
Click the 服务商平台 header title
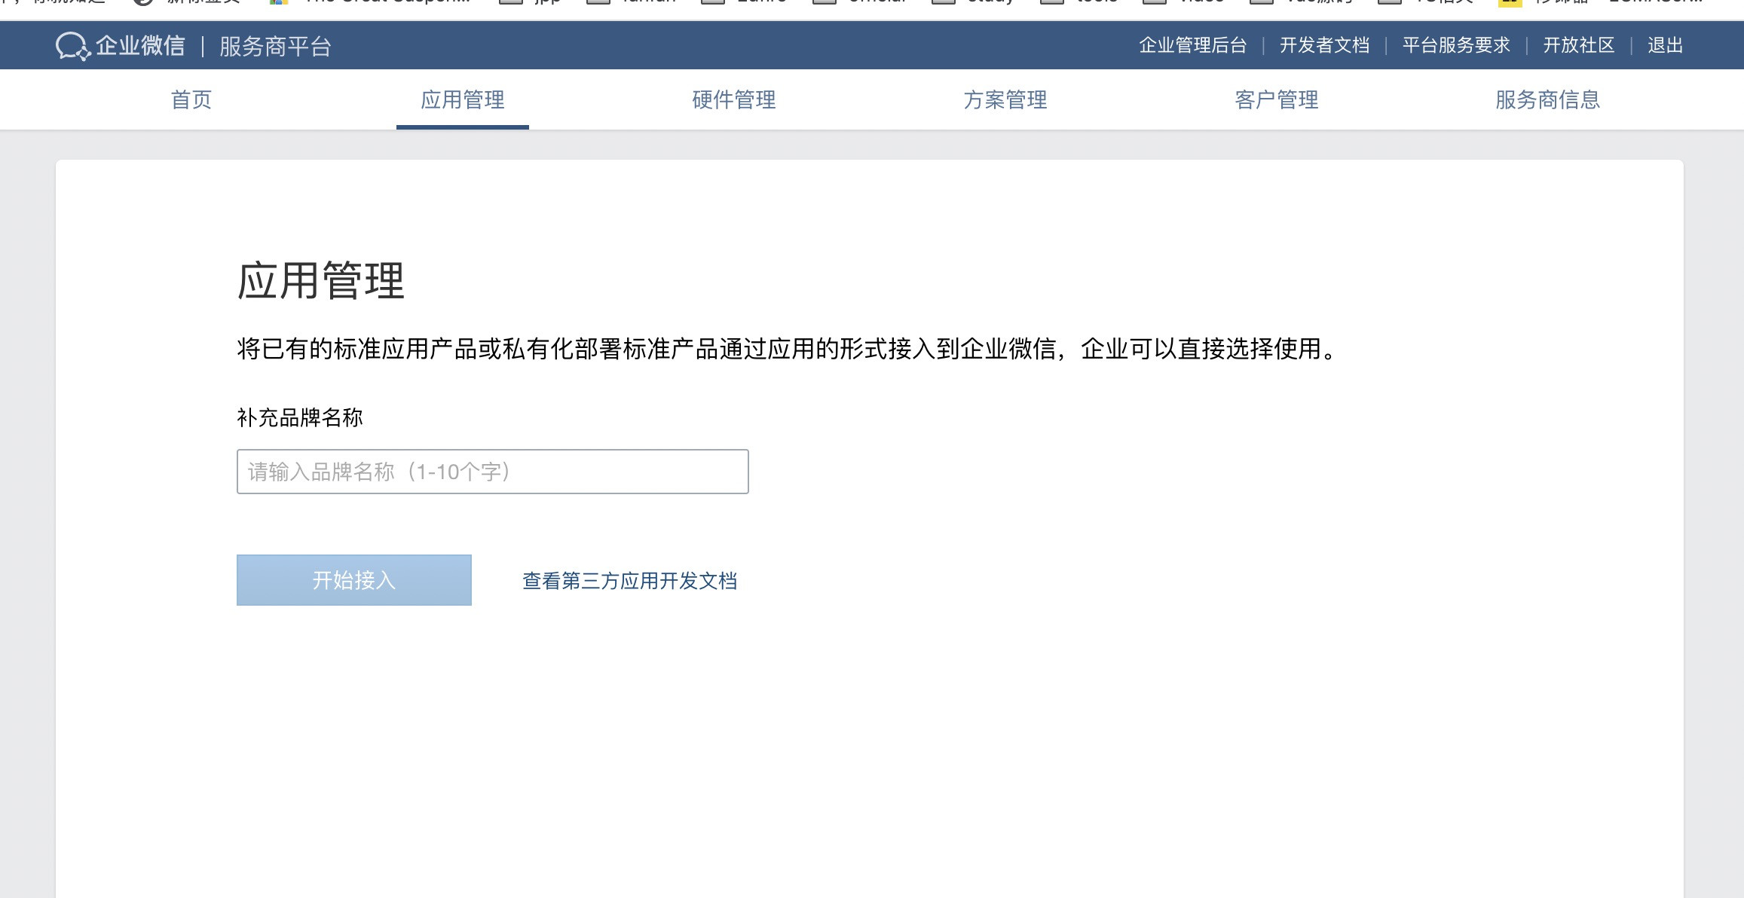point(275,47)
